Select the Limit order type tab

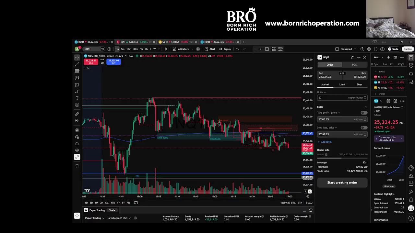(x=342, y=84)
